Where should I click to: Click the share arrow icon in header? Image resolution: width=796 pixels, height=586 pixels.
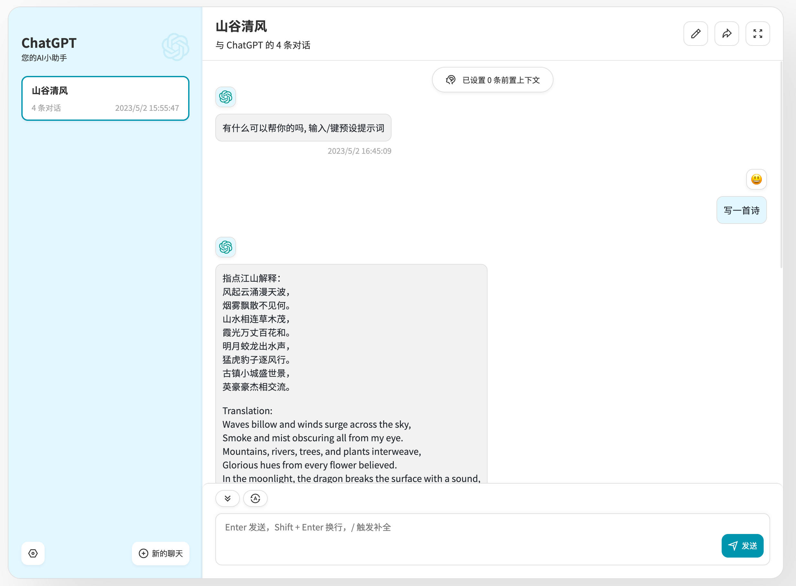(x=726, y=34)
